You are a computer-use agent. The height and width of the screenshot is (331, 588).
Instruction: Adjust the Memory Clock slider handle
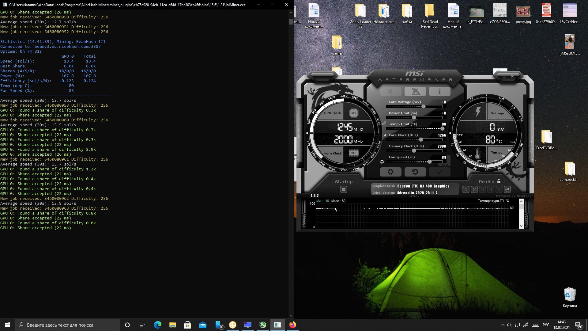point(414,151)
